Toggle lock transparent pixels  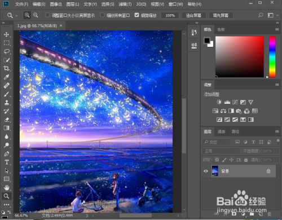[x=217, y=160]
